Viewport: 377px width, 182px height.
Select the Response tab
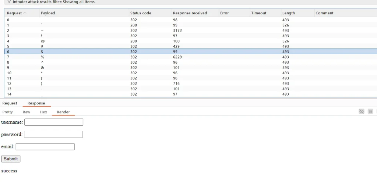click(36, 103)
